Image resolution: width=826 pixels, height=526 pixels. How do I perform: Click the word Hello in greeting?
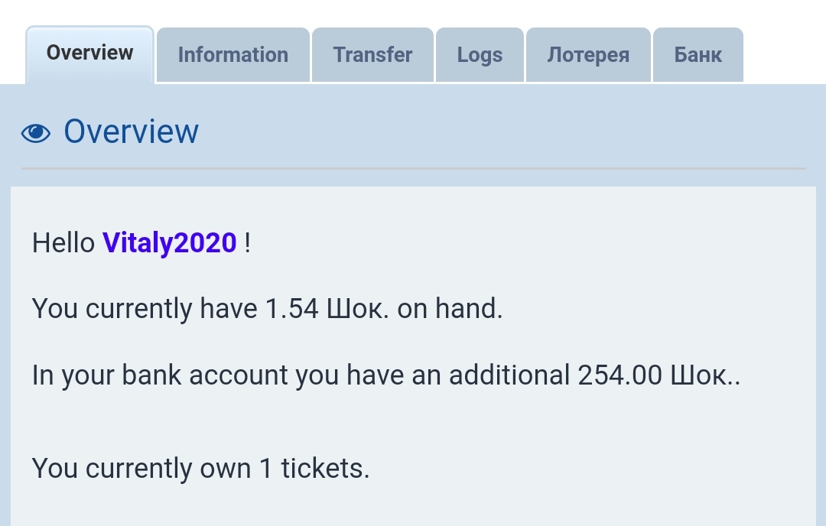coord(63,243)
